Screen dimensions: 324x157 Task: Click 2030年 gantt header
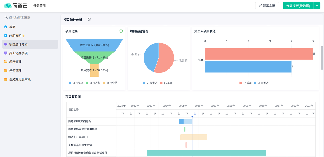[263, 106]
